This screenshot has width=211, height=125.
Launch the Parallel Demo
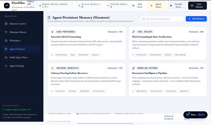(177, 6)
